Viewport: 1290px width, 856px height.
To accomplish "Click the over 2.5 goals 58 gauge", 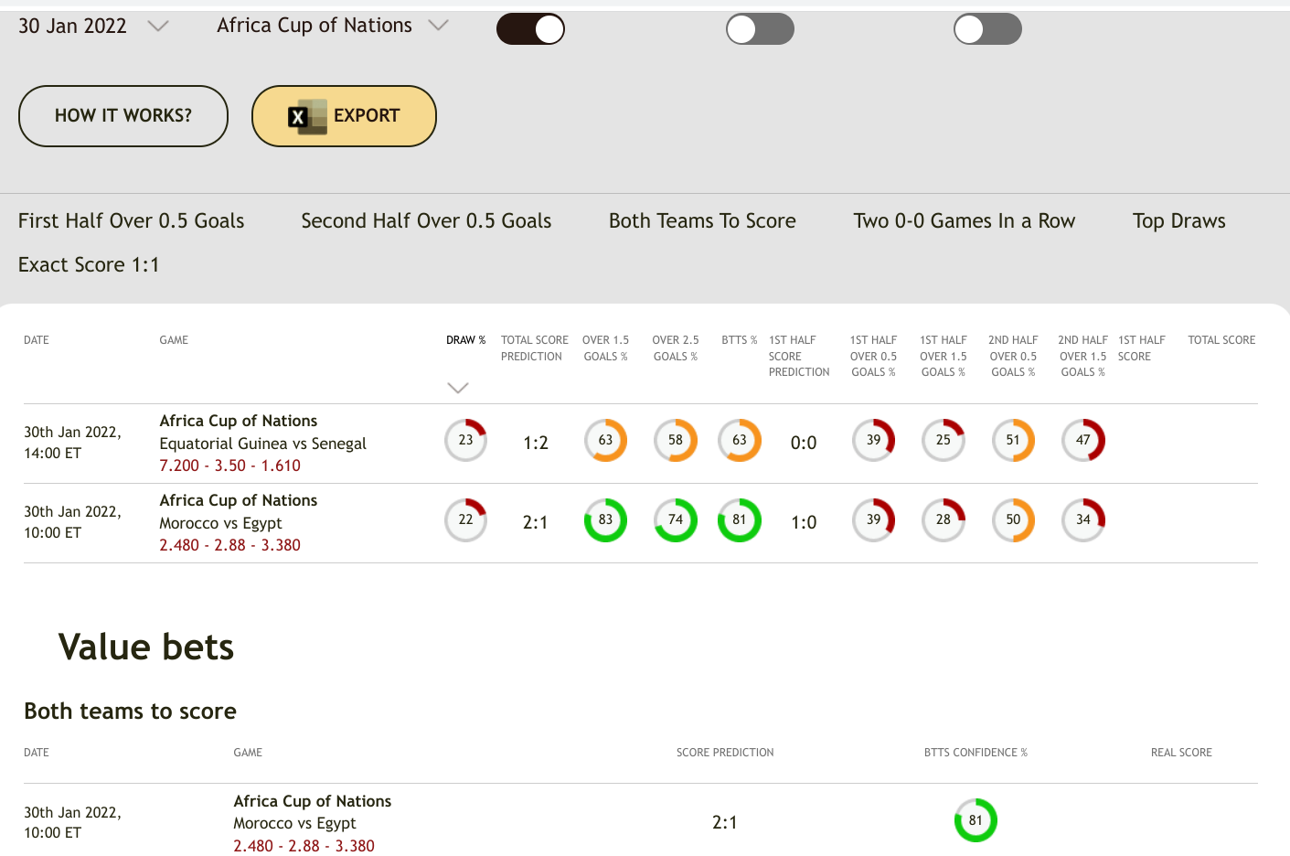I will (x=676, y=440).
